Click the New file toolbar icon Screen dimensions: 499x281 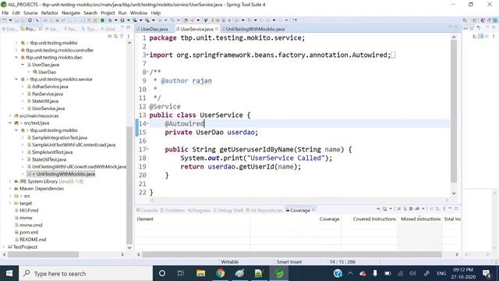click(x=4, y=20)
